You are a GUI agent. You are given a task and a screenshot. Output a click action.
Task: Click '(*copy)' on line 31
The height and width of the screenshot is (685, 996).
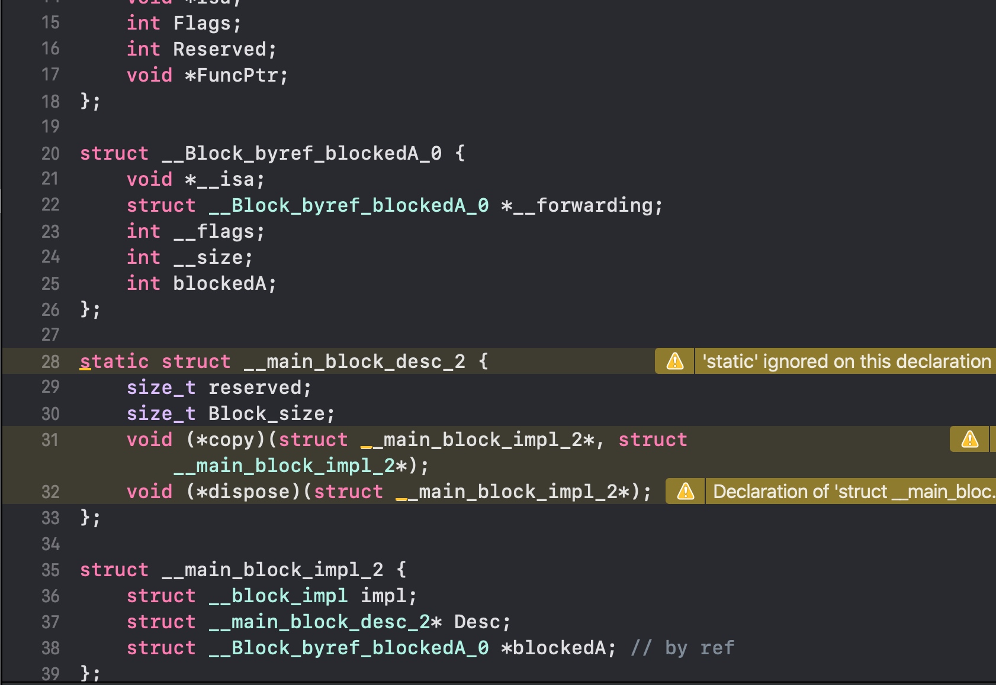pos(226,440)
